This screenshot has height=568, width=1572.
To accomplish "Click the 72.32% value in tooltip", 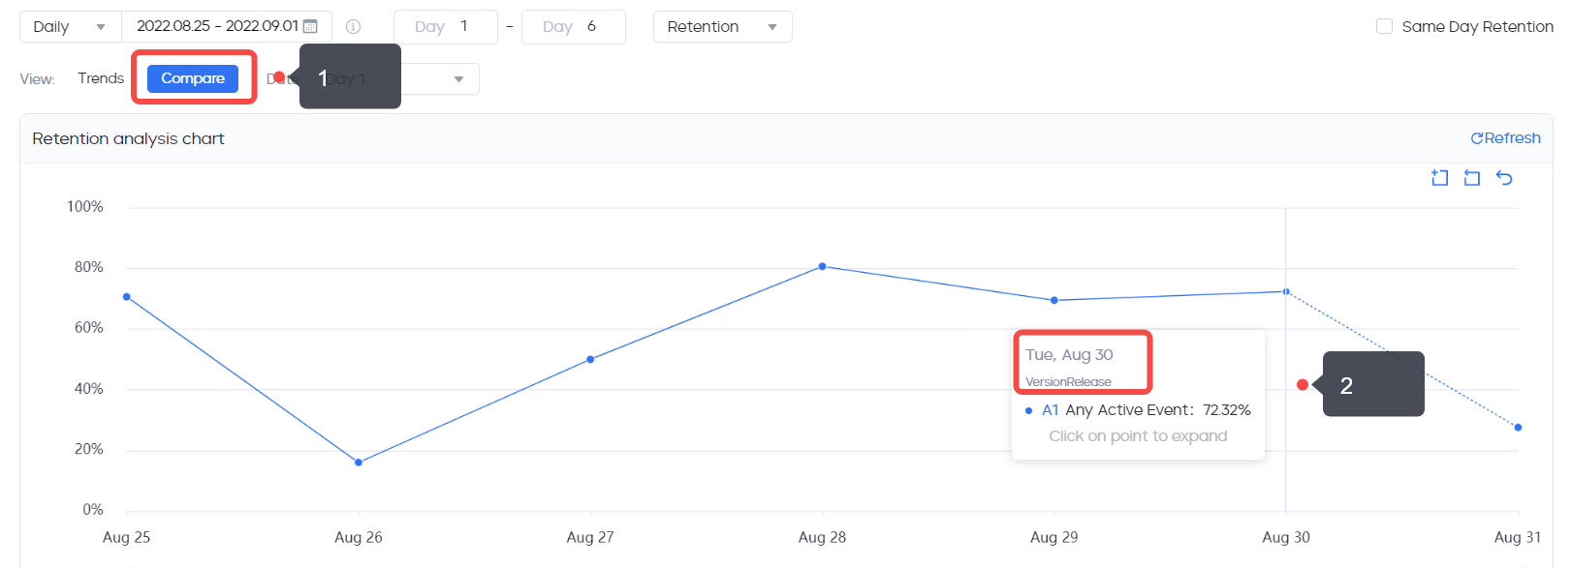I will coord(1227,410).
